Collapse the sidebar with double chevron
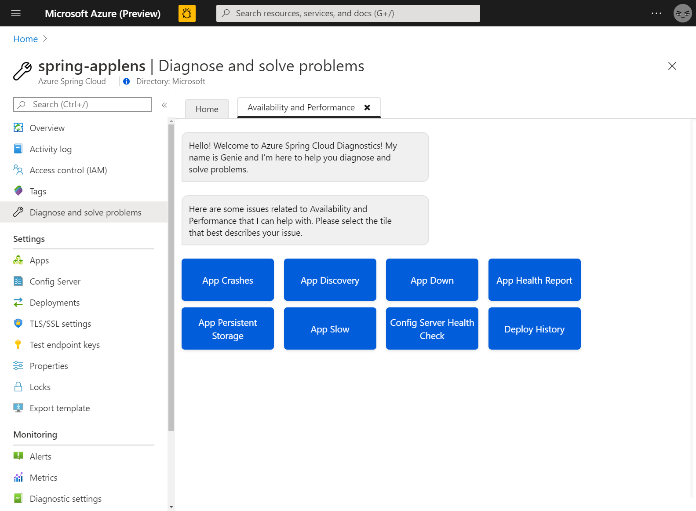The image size is (696, 511). point(164,105)
